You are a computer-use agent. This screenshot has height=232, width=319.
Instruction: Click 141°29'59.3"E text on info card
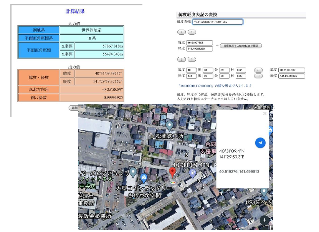pyautogui.click(x=232, y=157)
